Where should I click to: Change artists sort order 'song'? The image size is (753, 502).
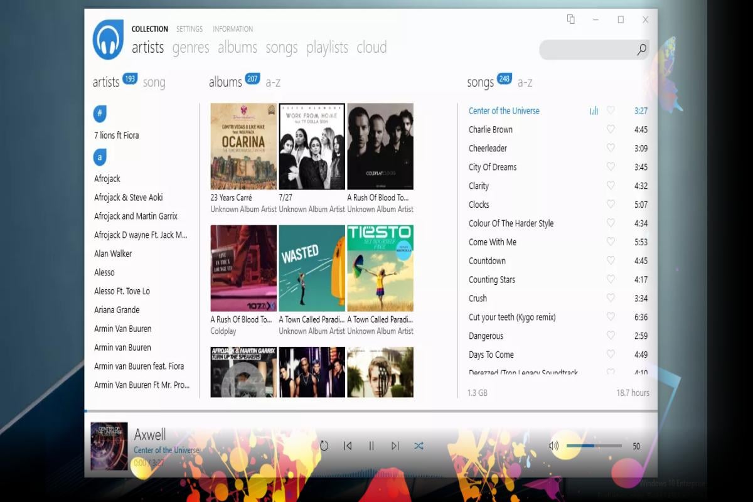(x=154, y=83)
